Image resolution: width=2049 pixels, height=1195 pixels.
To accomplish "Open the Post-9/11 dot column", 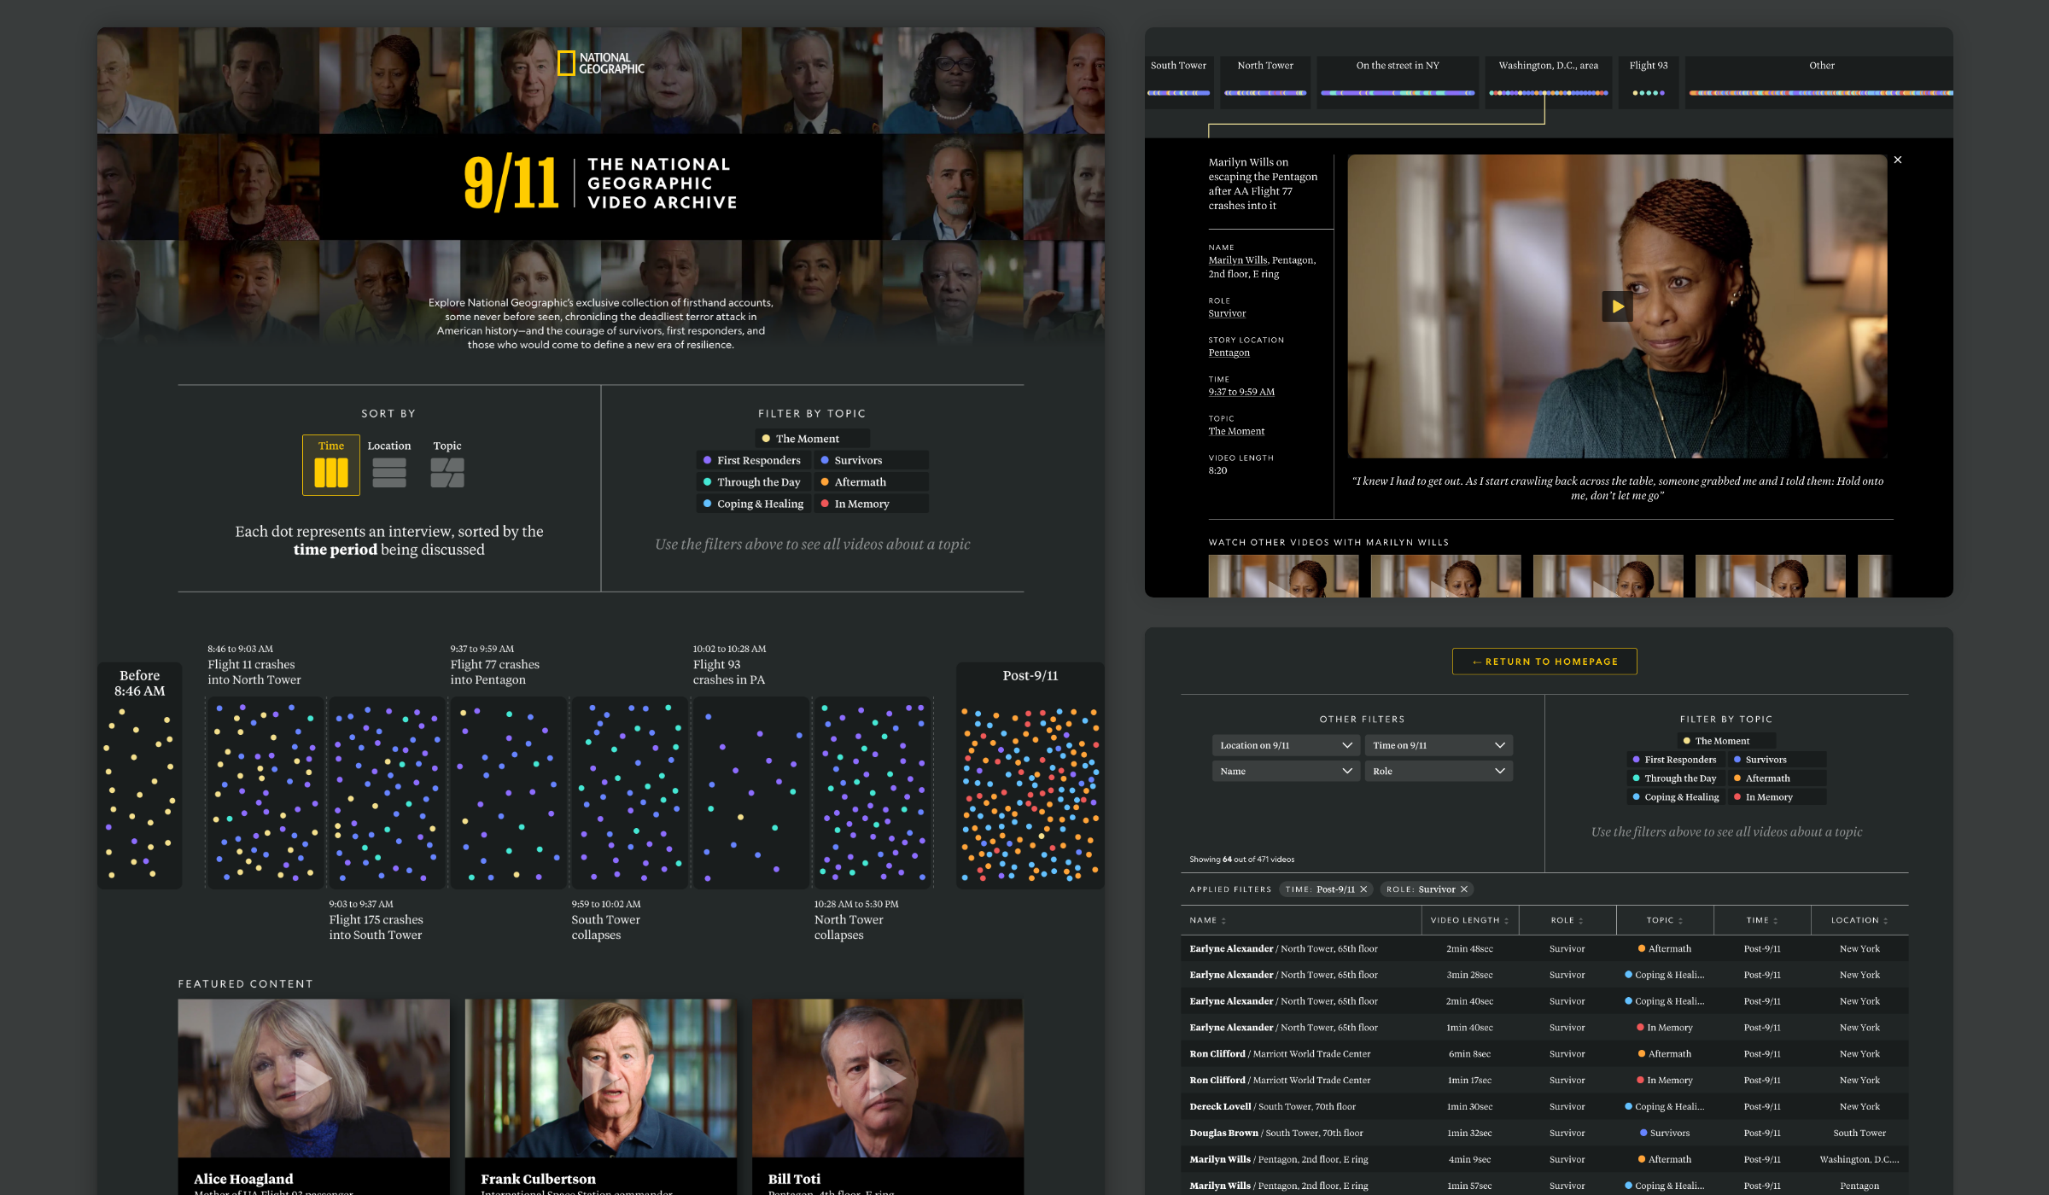I will (x=1030, y=776).
